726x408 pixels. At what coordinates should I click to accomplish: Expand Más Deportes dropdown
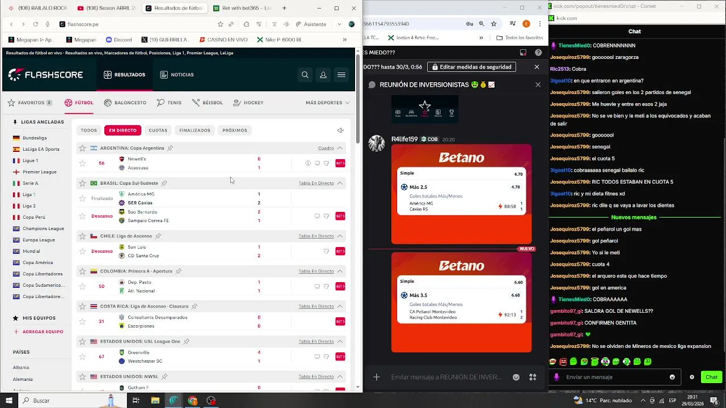pyautogui.click(x=328, y=103)
